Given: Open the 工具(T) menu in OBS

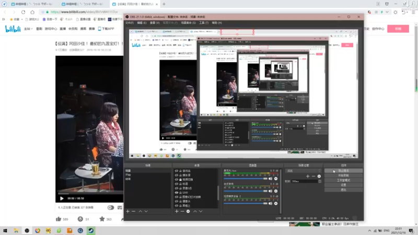Looking at the screenshot, I should [x=204, y=23].
